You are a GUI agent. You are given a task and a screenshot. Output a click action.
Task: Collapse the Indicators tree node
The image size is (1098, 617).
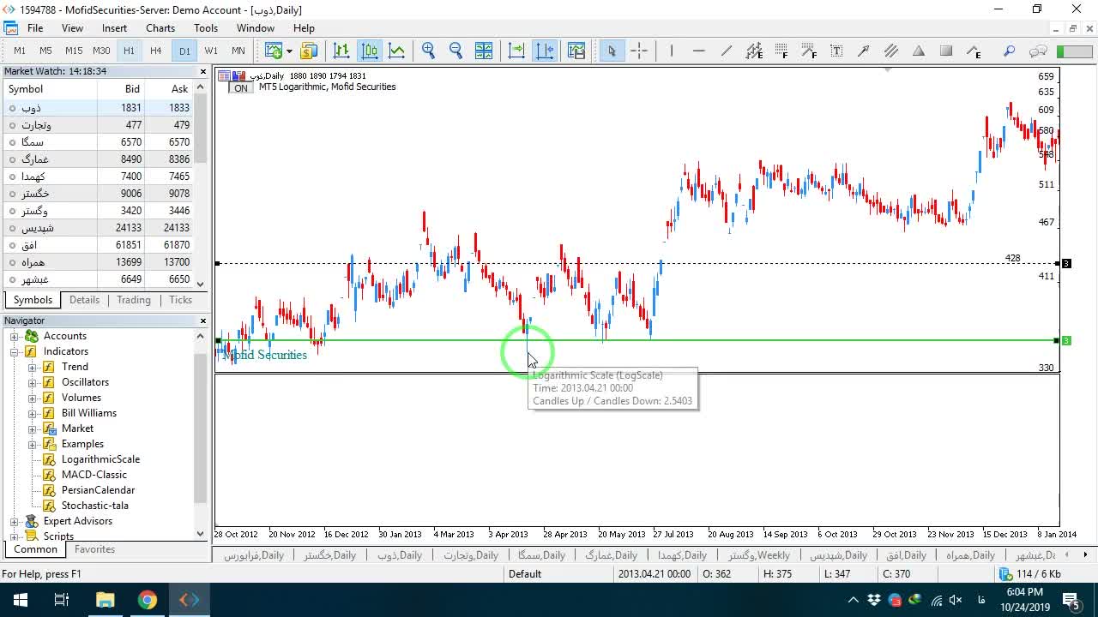15,351
